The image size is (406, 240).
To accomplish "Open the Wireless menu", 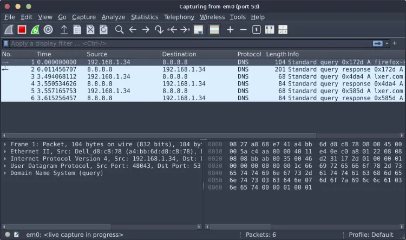I will point(212,17).
